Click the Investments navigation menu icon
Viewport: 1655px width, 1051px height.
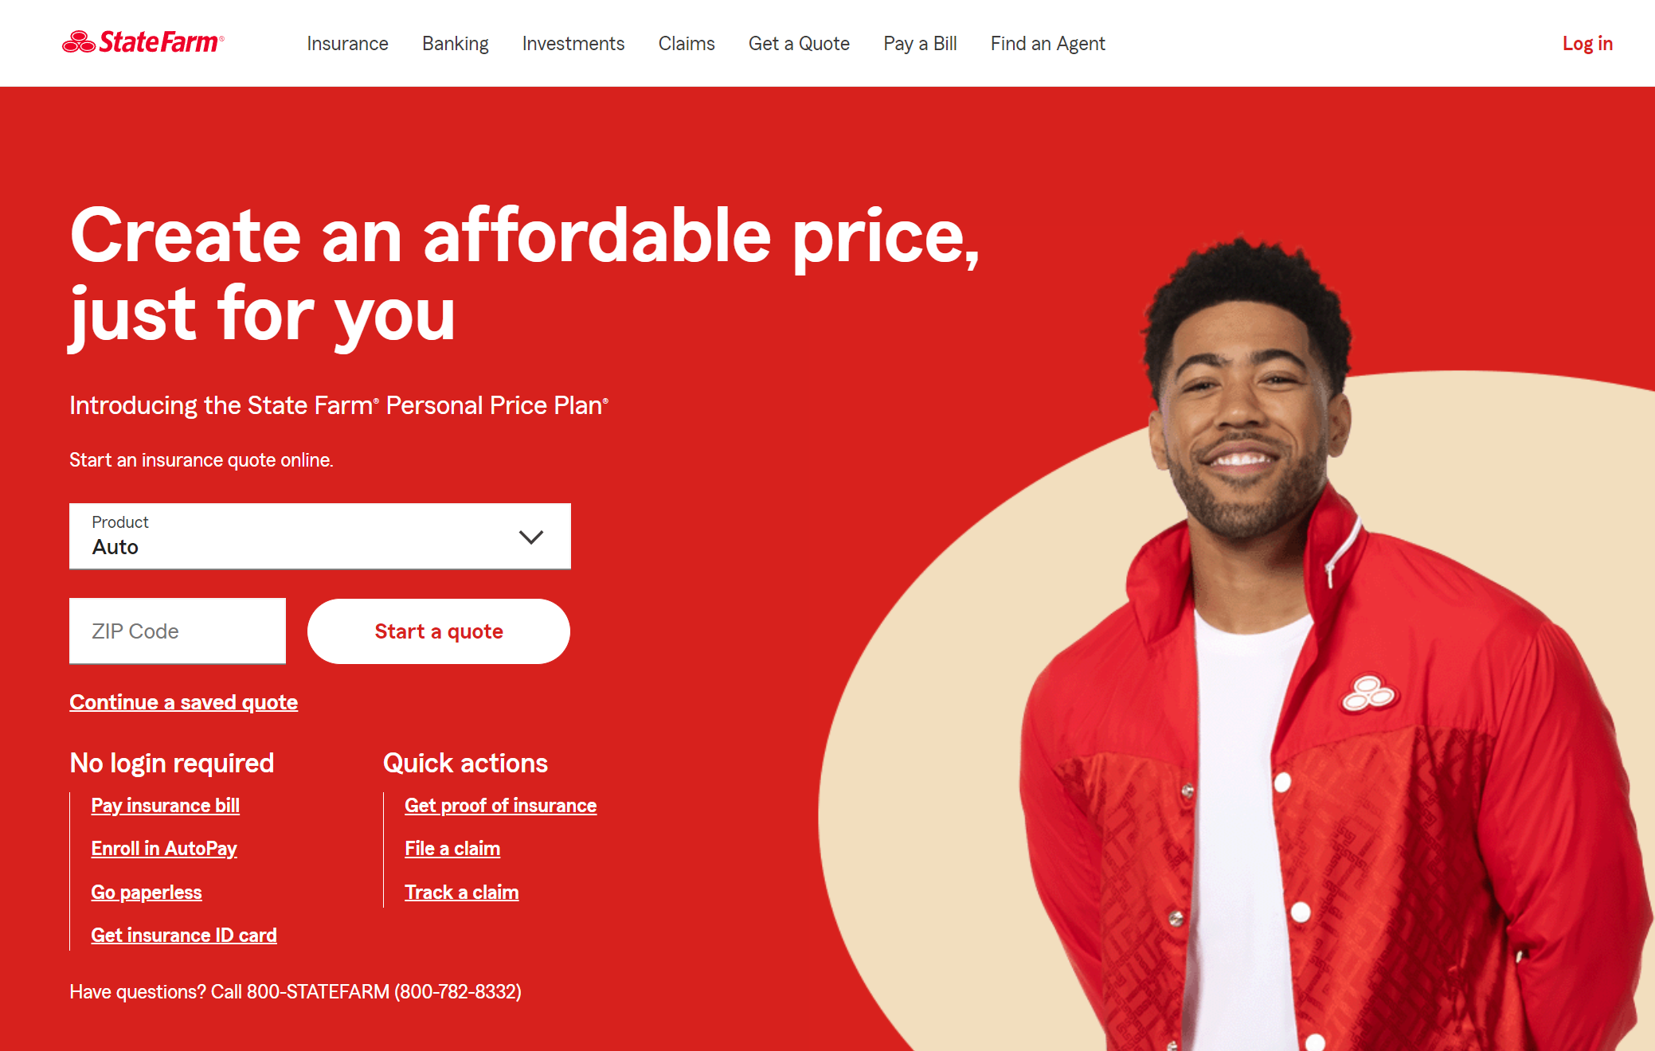(572, 43)
